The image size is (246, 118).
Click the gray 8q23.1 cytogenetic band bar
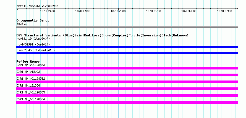coord(127,27)
